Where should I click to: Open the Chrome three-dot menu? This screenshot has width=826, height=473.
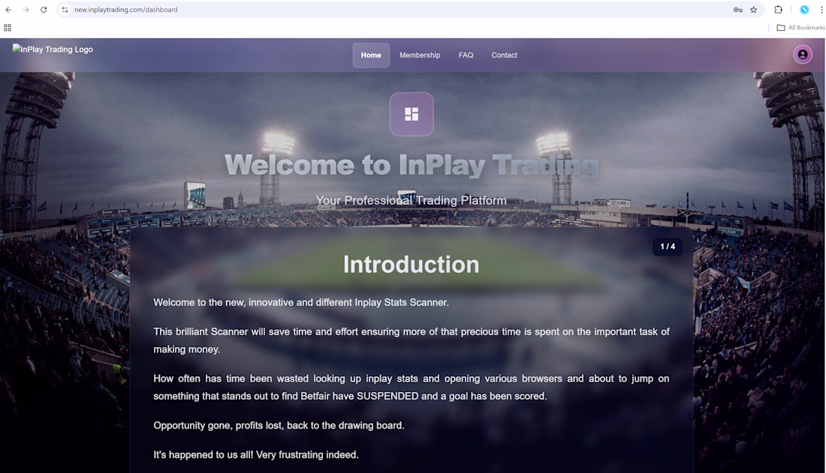(821, 10)
